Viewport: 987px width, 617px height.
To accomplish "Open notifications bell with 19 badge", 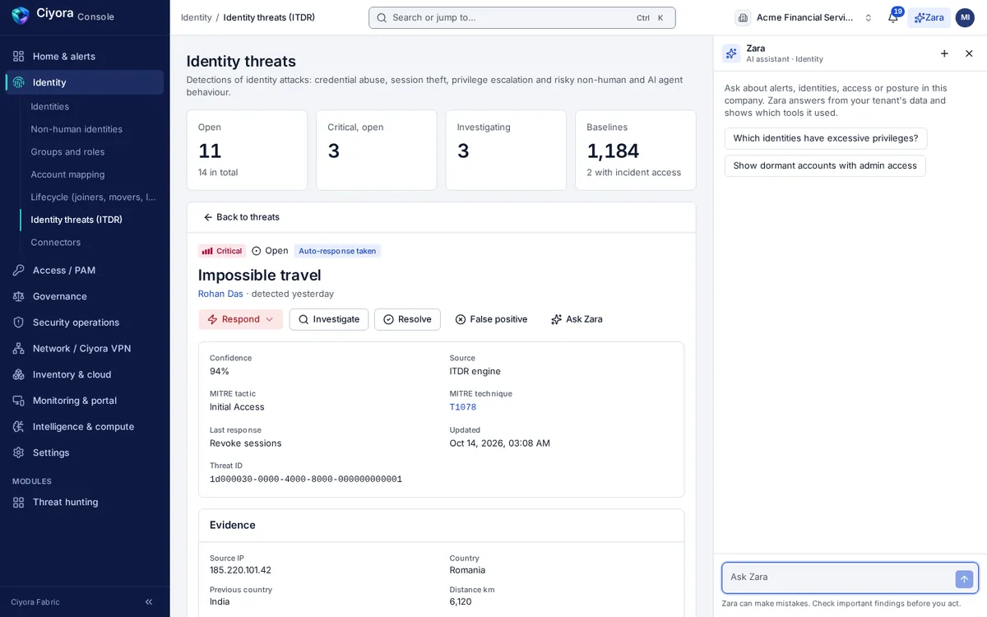I will (893, 17).
